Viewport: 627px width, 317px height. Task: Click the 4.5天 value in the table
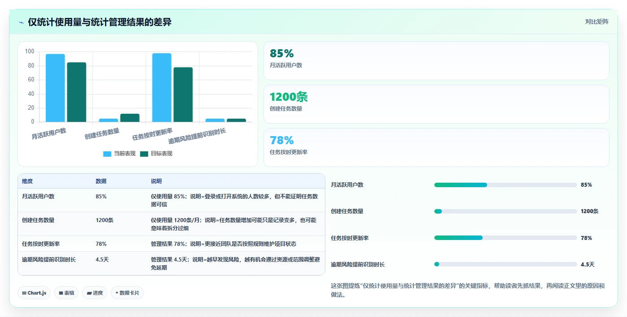pyautogui.click(x=103, y=260)
